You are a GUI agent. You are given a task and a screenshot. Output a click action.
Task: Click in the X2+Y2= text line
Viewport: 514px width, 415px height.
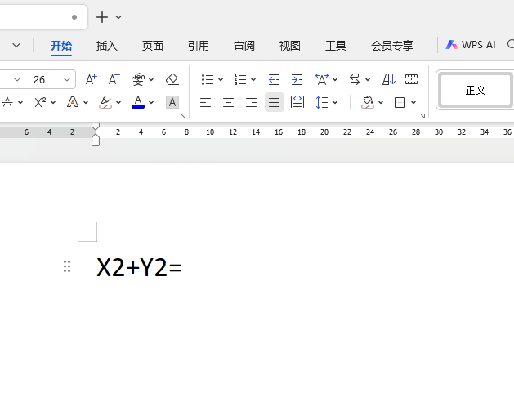(x=139, y=268)
